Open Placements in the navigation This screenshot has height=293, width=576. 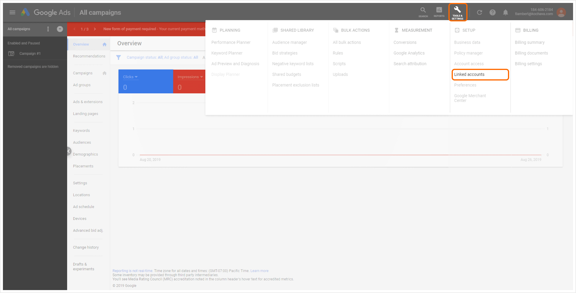(x=83, y=166)
